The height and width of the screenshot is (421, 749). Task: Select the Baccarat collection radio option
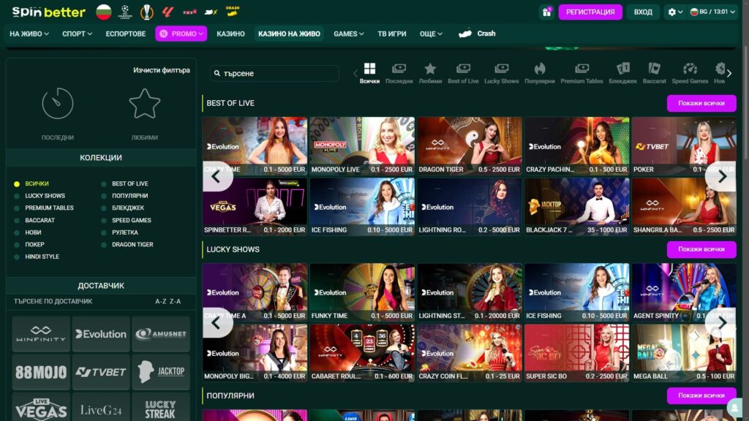pos(17,220)
